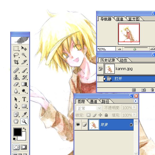
Task: Open the 填充 fill slider arrow
Action: (134, 114)
